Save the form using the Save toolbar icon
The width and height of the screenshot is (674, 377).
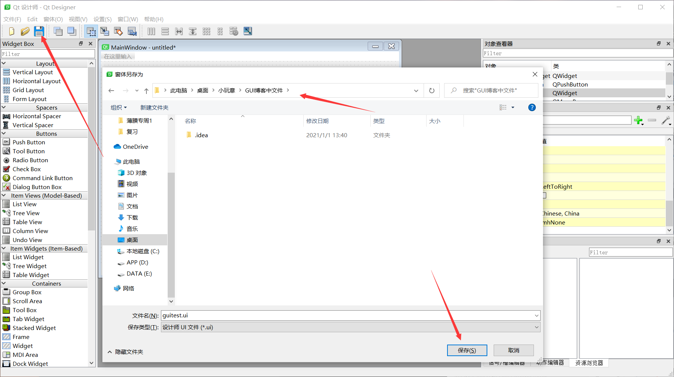[39, 31]
